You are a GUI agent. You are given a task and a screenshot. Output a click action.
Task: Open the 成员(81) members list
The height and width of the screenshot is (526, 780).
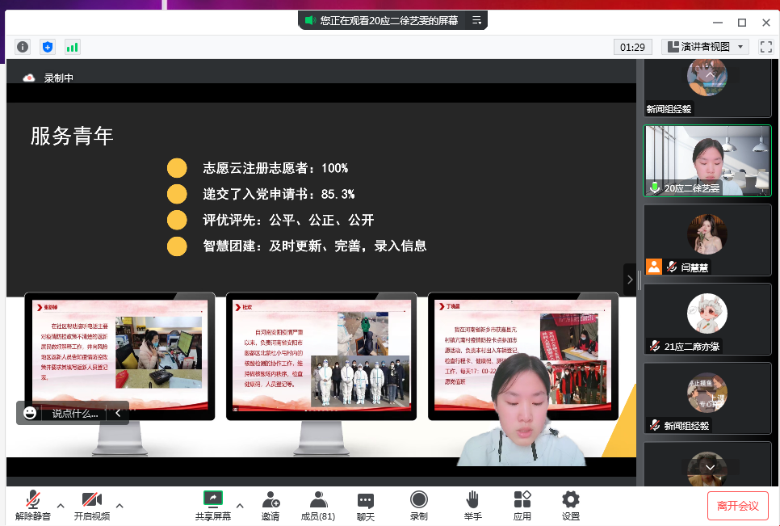[318, 506]
